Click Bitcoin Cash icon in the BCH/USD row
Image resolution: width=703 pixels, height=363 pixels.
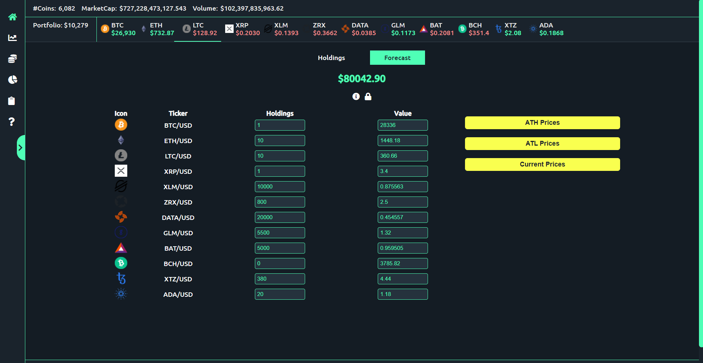coord(121,263)
